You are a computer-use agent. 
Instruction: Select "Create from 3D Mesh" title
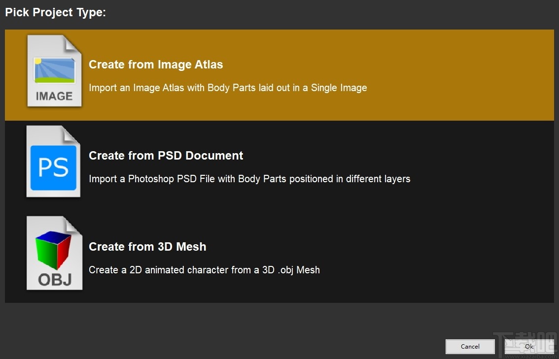click(147, 247)
